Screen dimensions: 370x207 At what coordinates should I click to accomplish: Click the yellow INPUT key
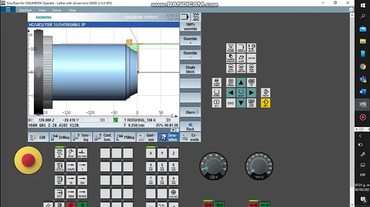point(266,103)
